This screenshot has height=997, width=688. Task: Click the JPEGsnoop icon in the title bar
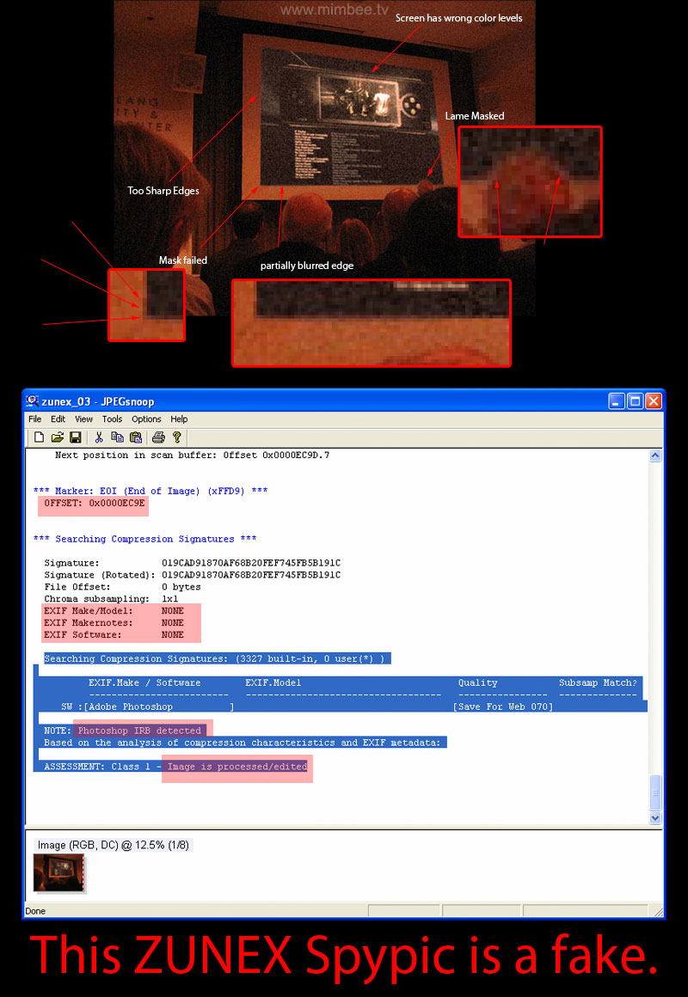(33, 401)
